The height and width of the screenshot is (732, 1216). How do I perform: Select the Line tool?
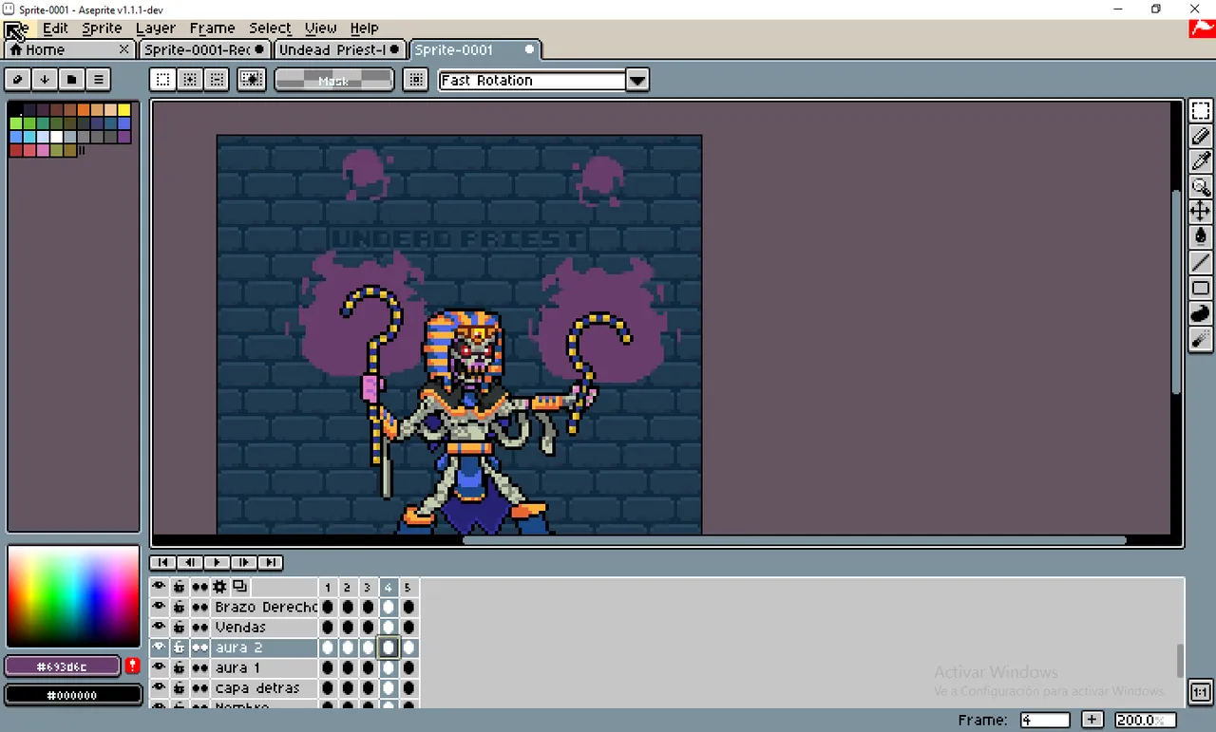[1201, 262]
